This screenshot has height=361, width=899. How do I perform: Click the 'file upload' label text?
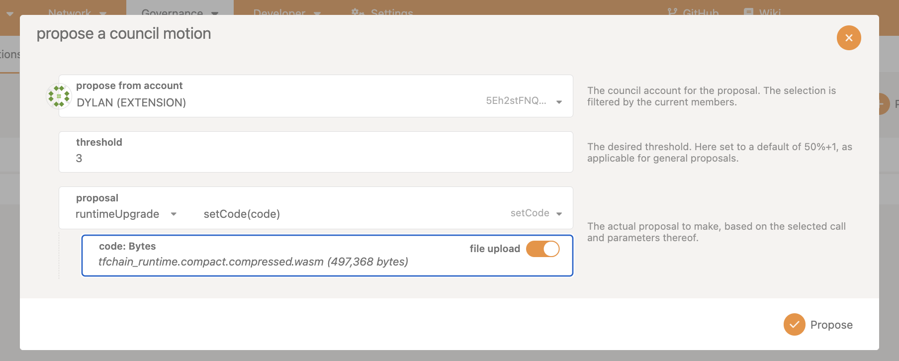click(495, 249)
